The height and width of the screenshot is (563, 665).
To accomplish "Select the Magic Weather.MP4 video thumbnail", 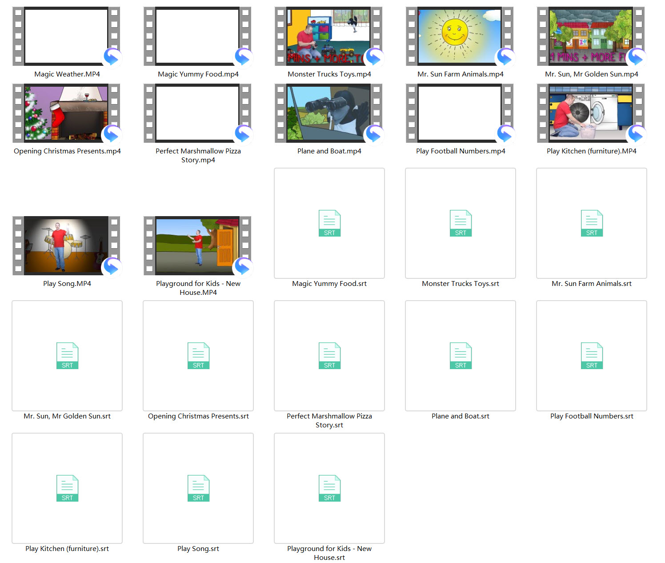I will [66, 36].
